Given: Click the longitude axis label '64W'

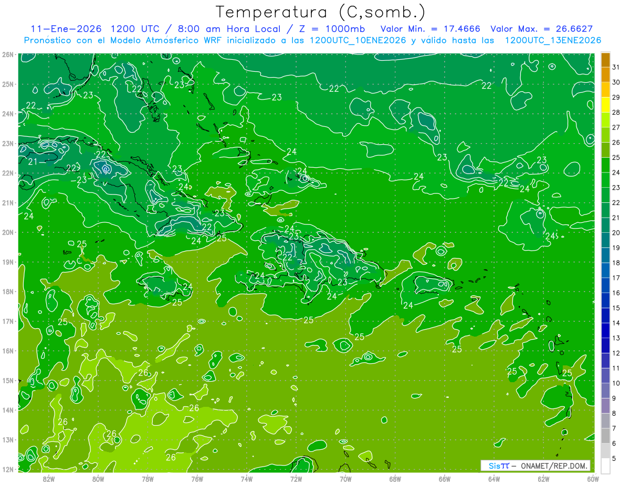Looking at the screenshot, I should pos(494,479).
